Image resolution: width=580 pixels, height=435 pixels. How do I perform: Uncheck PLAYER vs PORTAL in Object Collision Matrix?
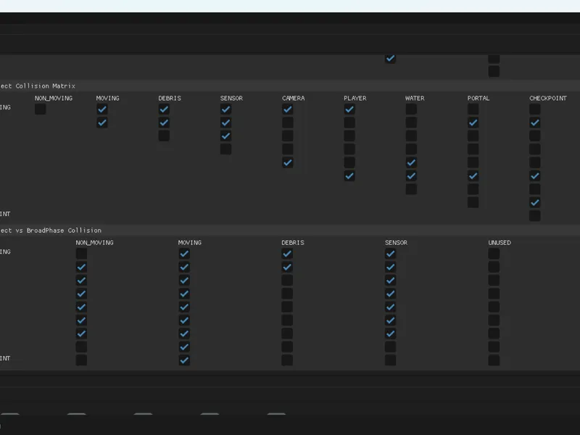(x=473, y=175)
